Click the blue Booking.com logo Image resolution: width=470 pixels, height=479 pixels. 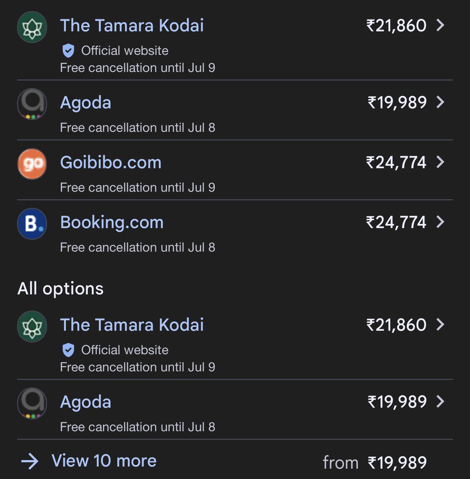32,224
